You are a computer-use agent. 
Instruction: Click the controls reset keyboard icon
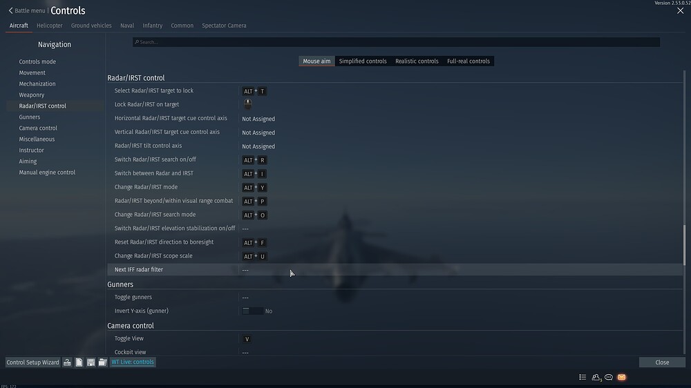pos(68,362)
